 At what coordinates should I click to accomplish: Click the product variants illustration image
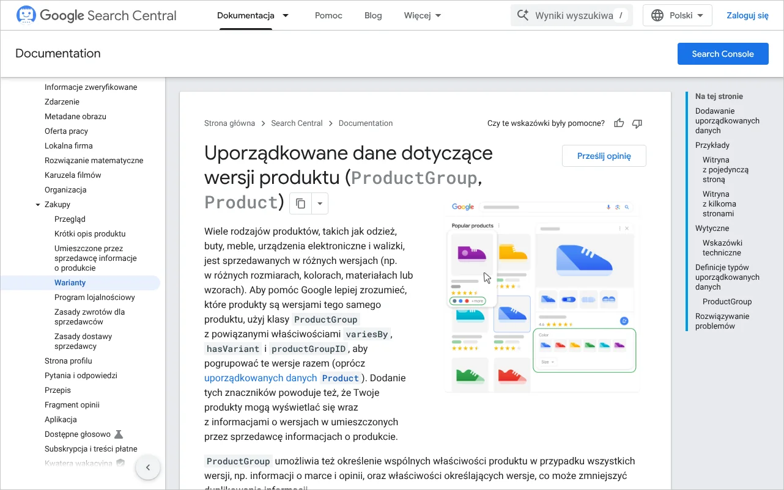(x=543, y=295)
